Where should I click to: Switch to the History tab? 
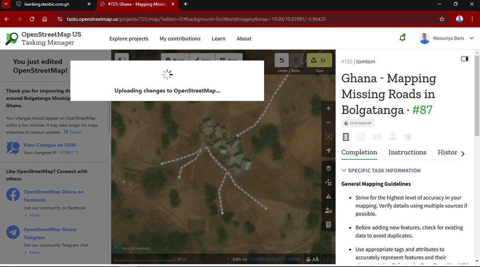pos(447,152)
